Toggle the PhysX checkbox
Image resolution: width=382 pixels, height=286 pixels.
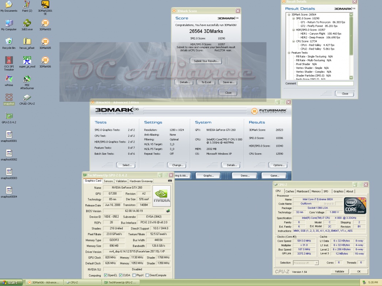[135, 275]
